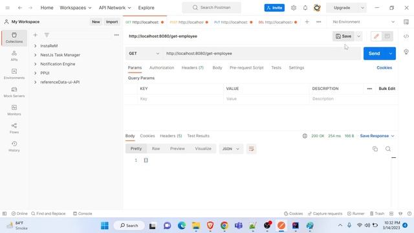Click the Invite button

(274, 8)
